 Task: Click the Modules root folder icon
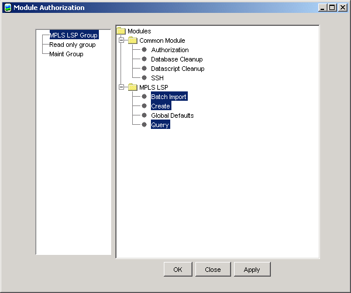coord(121,31)
